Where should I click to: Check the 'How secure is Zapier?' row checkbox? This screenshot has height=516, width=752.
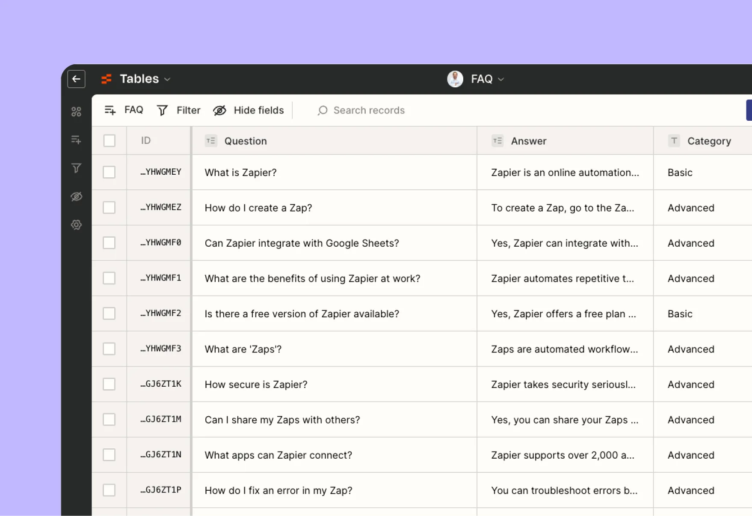click(109, 384)
